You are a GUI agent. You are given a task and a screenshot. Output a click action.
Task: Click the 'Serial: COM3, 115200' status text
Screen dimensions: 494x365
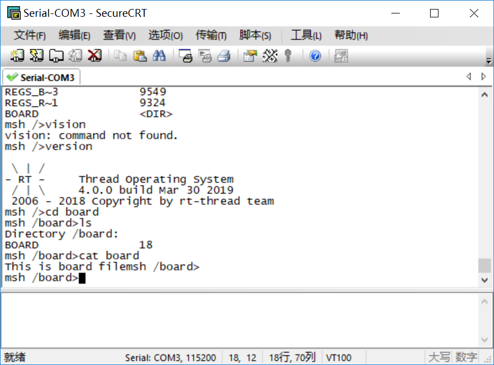click(x=170, y=358)
